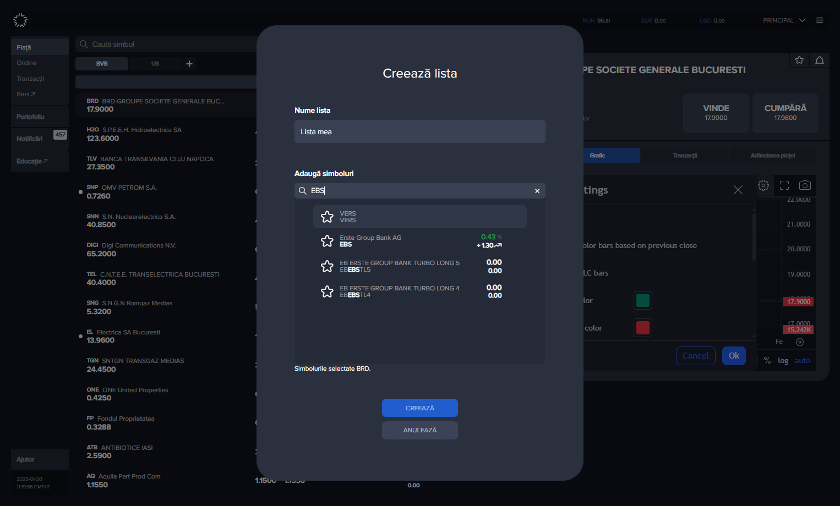Open the Educație external link
840x506 pixels.
click(40, 161)
